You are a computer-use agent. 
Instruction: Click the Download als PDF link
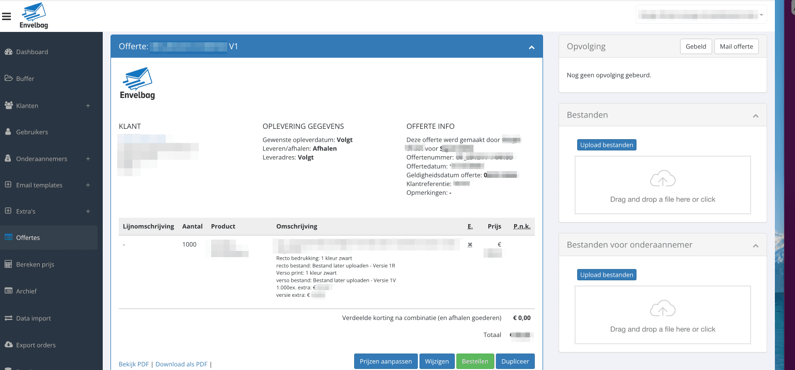pos(181,364)
